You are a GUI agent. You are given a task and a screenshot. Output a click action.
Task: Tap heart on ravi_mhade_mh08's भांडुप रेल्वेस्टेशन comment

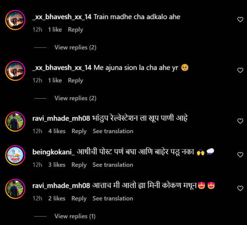(x=240, y=121)
